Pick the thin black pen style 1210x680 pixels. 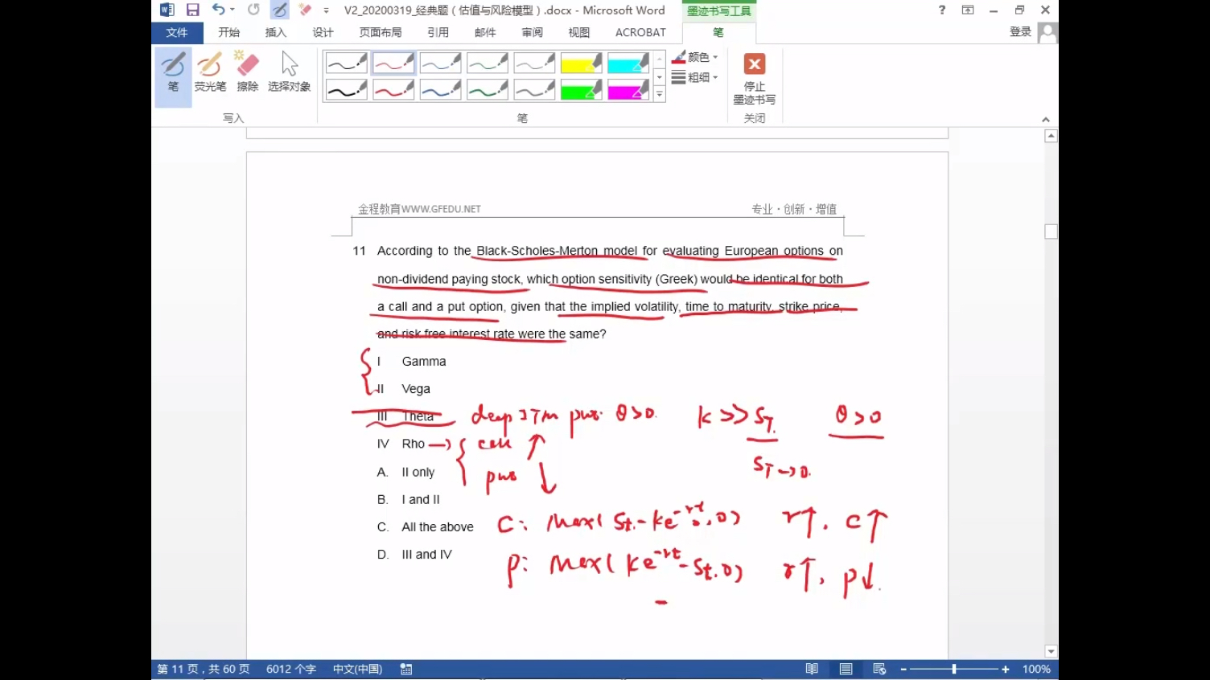click(x=347, y=63)
